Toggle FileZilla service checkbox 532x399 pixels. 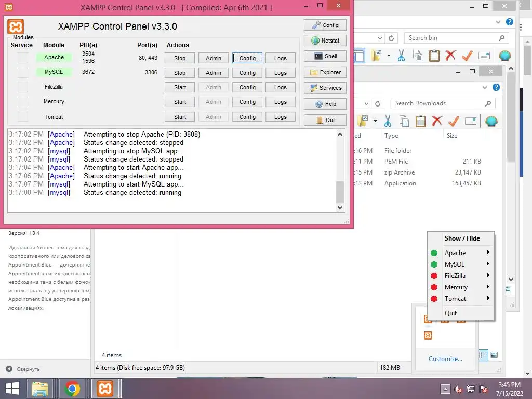point(23,87)
